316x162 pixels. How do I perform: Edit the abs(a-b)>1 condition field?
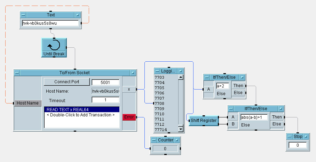pos(254,117)
